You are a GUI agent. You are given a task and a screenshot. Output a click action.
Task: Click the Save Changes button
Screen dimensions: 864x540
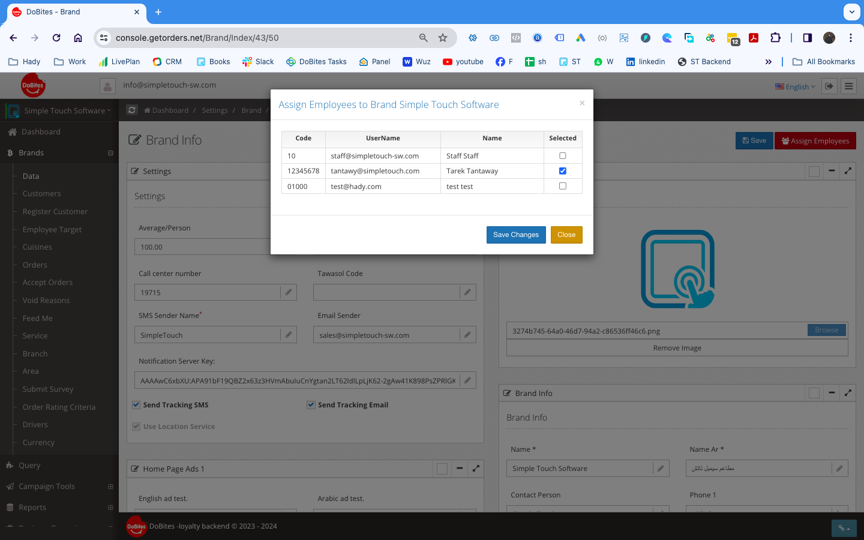516,235
